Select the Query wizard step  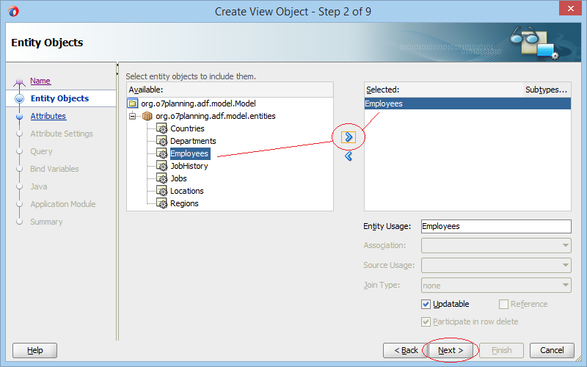[x=41, y=151]
